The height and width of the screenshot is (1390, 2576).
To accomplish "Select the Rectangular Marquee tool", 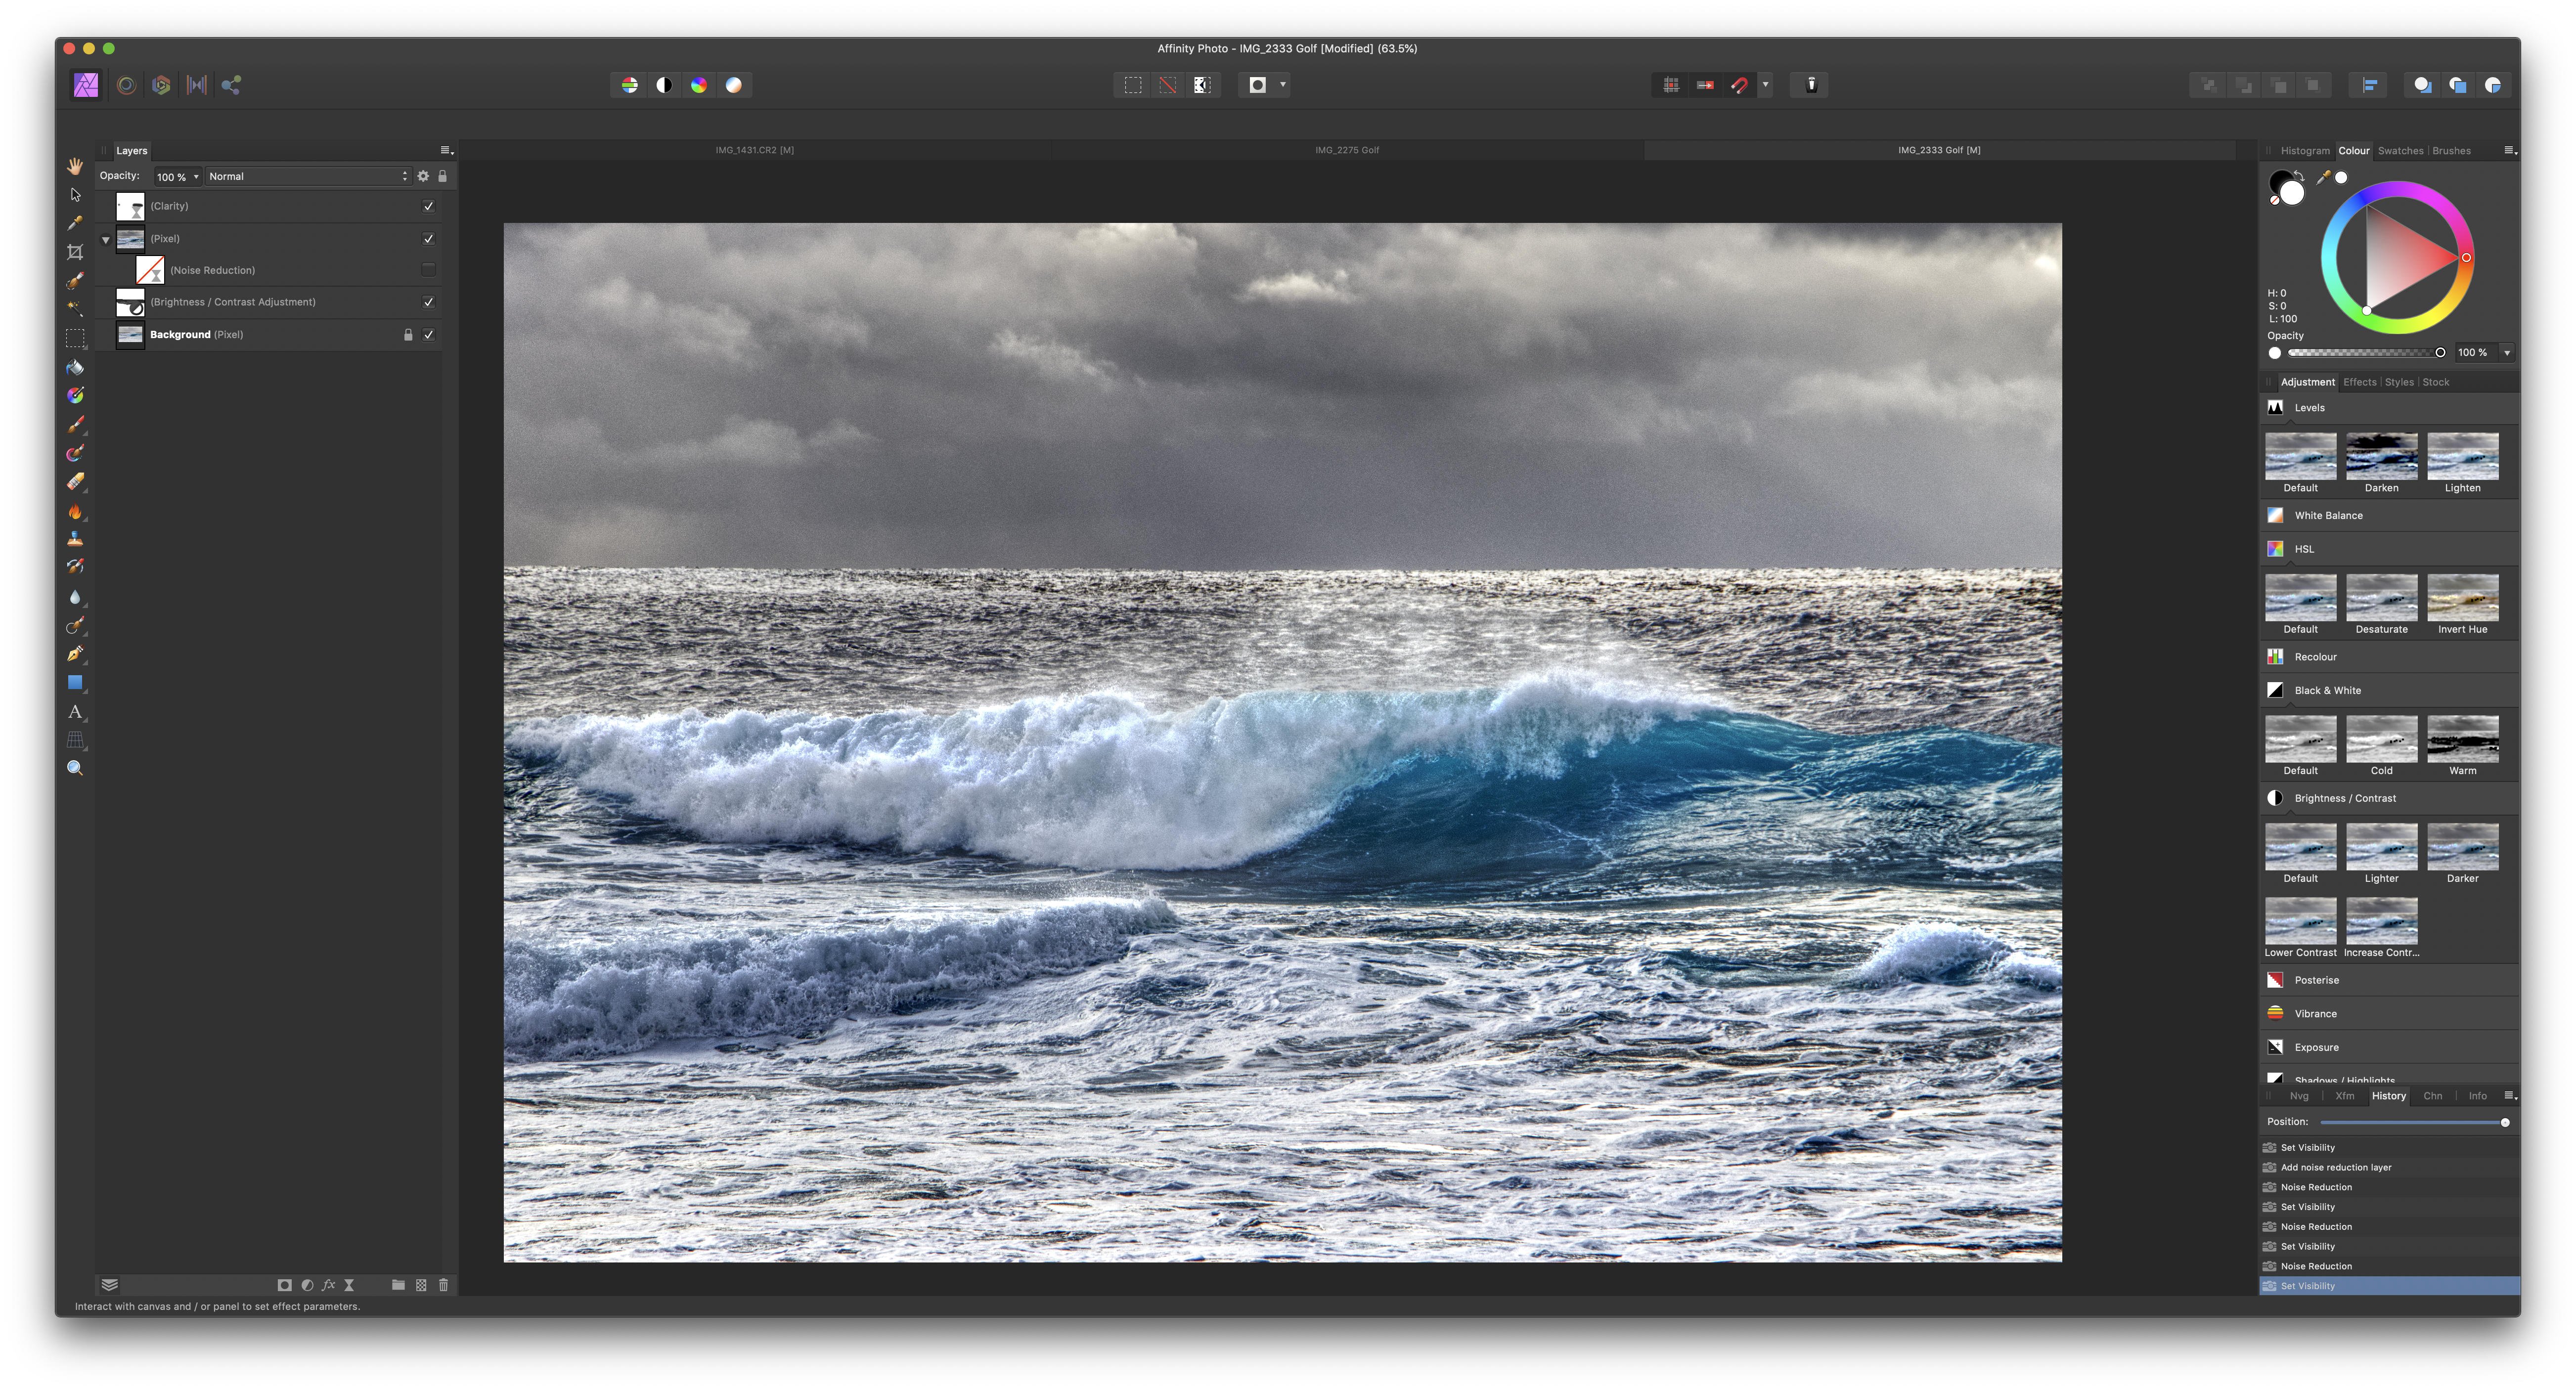I will [x=75, y=338].
